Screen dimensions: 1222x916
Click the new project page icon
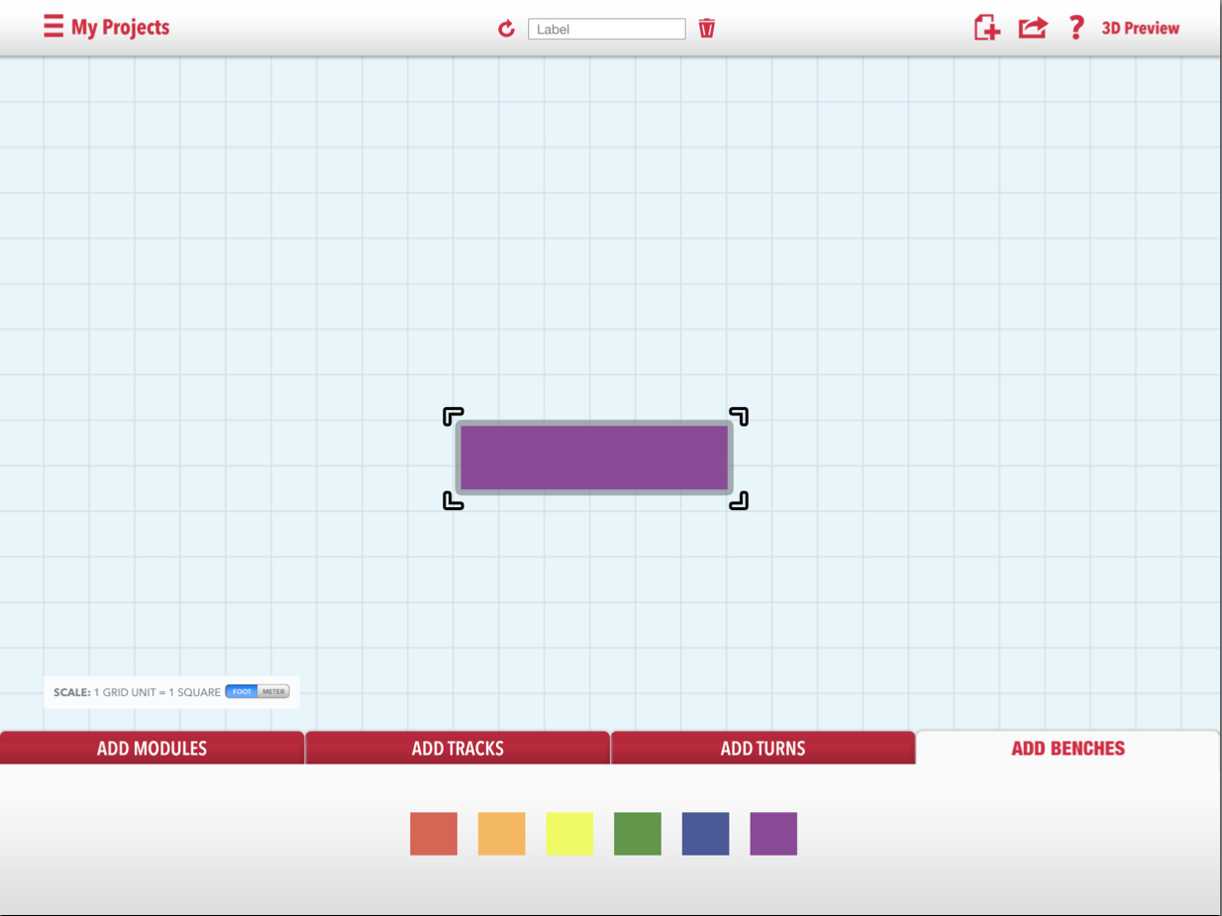[x=986, y=28]
